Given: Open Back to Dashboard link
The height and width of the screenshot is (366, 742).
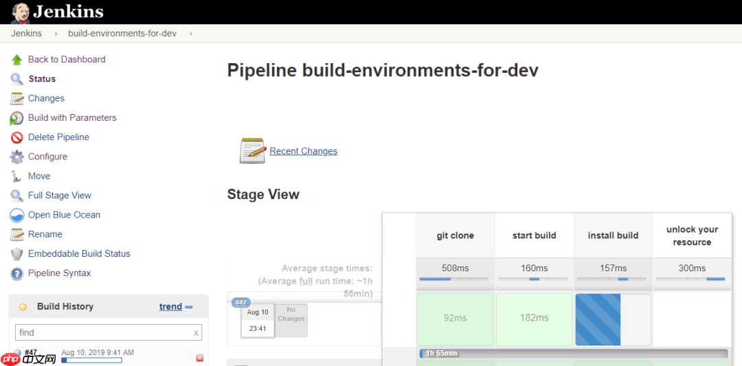Looking at the screenshot, I should [x=67, y=60].
